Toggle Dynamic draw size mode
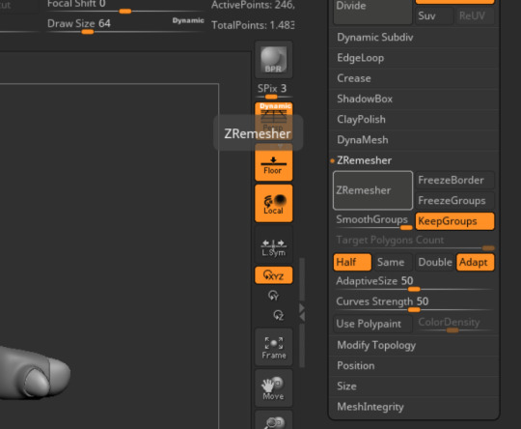 point(188,20)
